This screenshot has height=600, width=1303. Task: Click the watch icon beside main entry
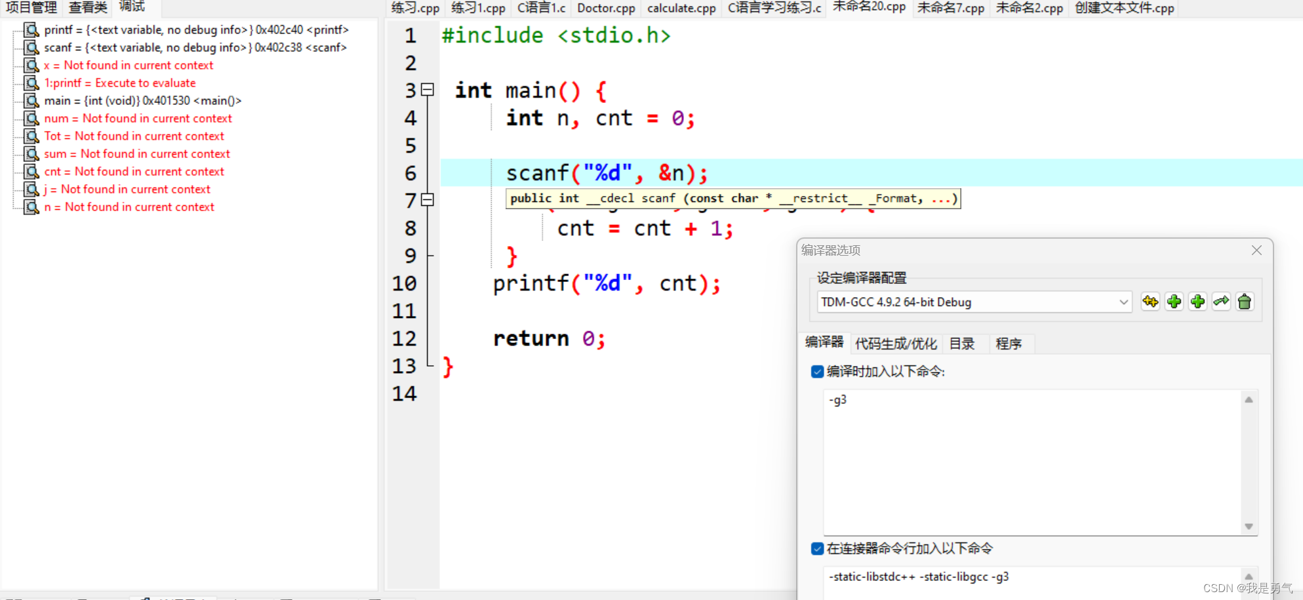click(31, 100)
